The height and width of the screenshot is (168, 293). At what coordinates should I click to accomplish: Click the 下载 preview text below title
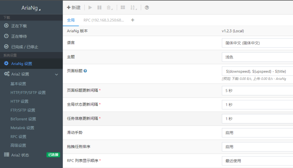pyautogui.click(x=254, y=79)
